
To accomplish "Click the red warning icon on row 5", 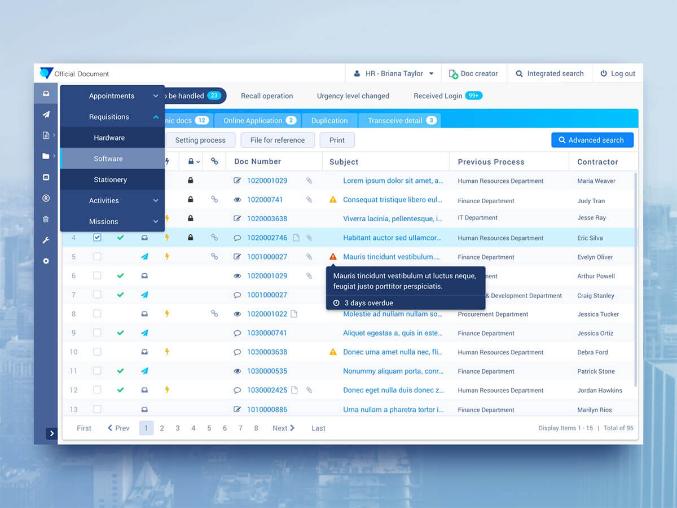I will (333, 257).
